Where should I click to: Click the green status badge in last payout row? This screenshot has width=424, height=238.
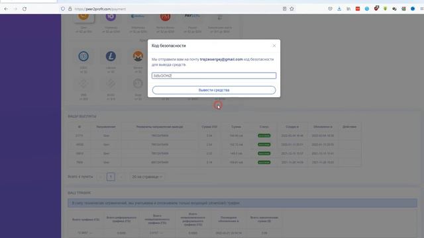click(x=264, y=162)
